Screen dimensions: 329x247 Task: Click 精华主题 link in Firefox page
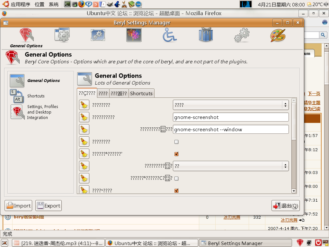tap(312, 103)
